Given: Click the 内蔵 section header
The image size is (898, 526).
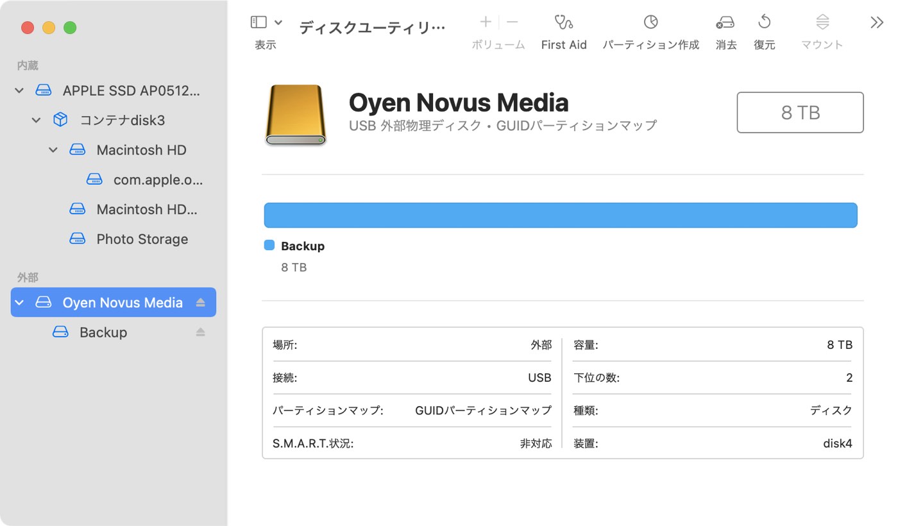Looking at the screenshot, I should point(28,65).
